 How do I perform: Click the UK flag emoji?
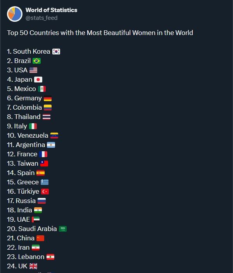pyautogui.click(x=33, y=266)
